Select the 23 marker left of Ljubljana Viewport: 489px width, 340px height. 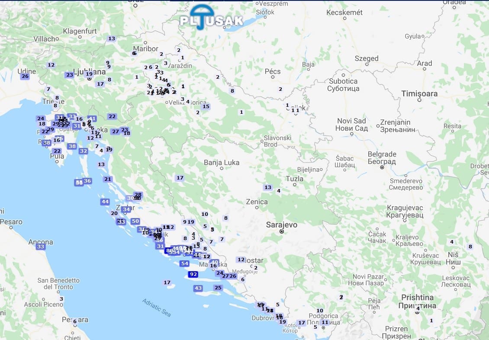(x=69, y=75)
